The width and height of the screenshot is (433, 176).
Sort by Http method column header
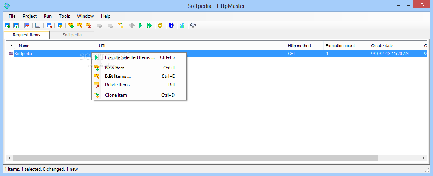pyautogui.click(x=299, y=46)
